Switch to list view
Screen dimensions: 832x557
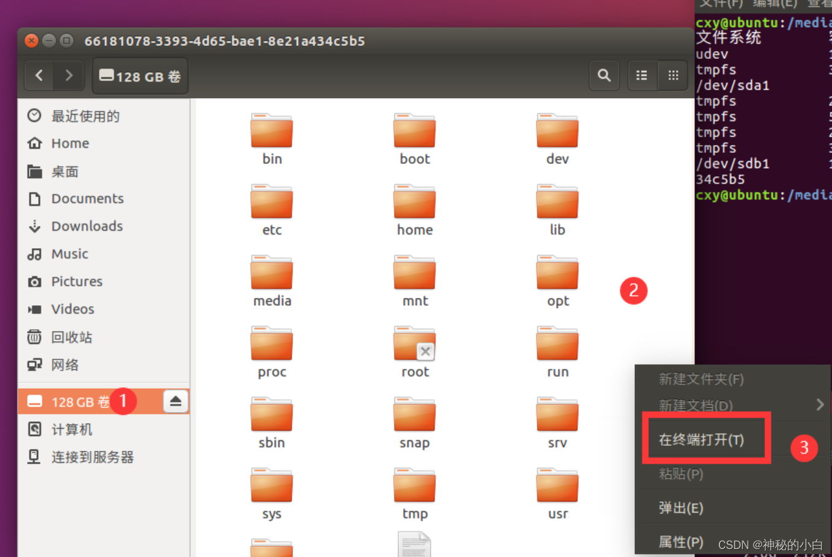pos(642,76)
